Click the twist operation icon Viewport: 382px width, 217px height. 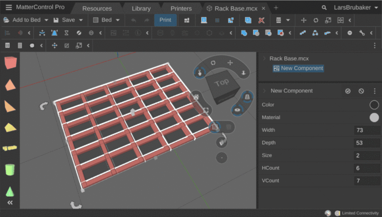point(66,33)
